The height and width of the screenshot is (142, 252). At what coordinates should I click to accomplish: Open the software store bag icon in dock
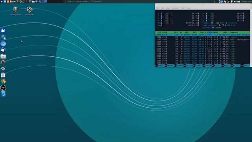3,75
